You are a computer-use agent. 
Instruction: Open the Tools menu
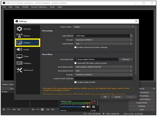tap(52, 7)
